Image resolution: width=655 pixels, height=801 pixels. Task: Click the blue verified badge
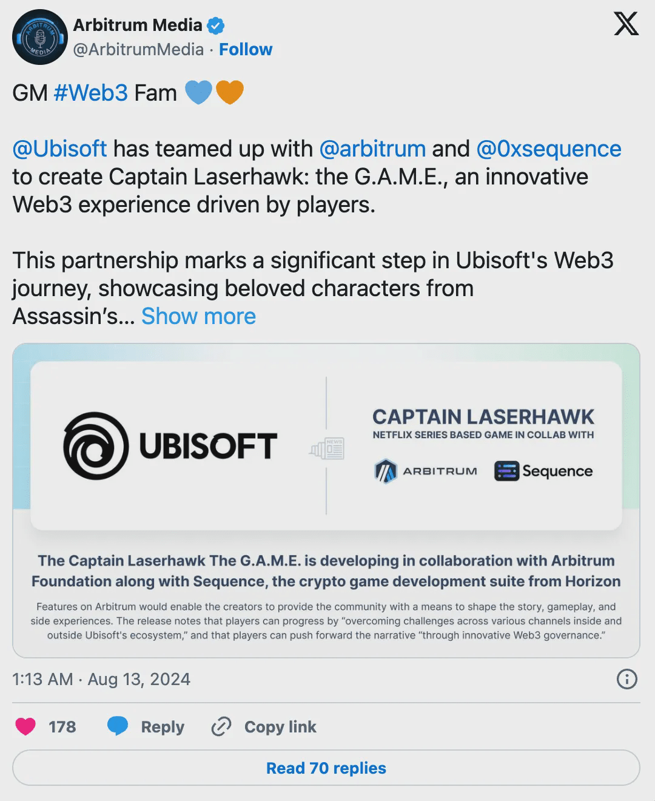pos(217,25)
